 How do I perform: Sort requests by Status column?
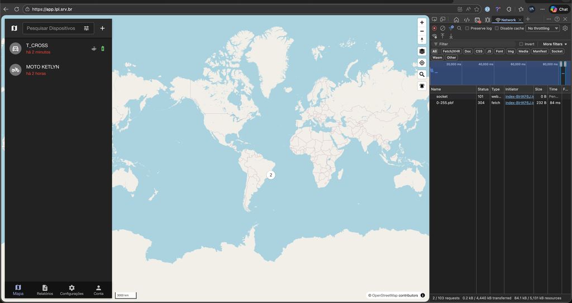tap(483, 89)
